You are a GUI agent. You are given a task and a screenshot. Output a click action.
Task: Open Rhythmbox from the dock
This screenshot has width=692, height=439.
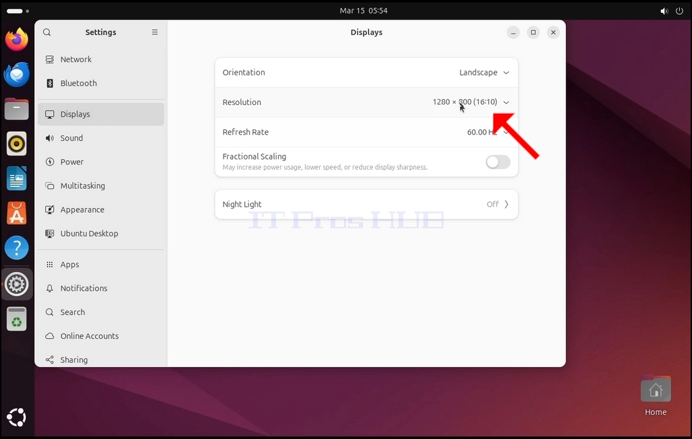17,144
